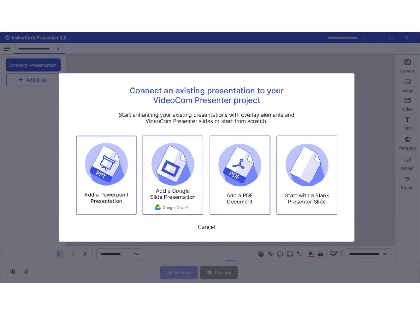Add a Webpage element from sidebar
Screen dimensions: 420x315
(407, 143)
